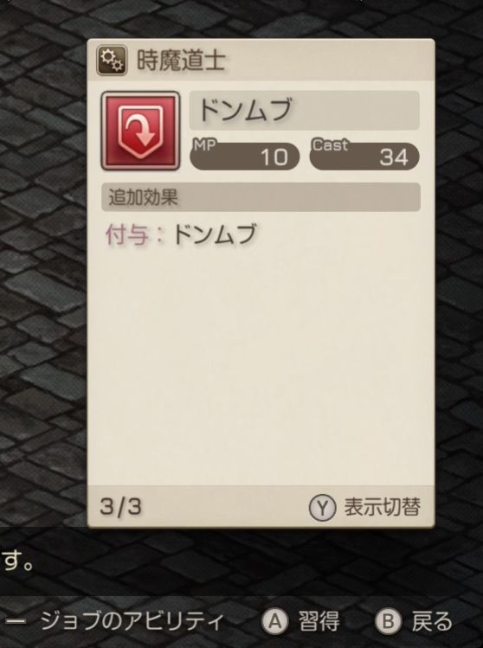Click the 時魔道士 gear job icon

click(112, 61)
